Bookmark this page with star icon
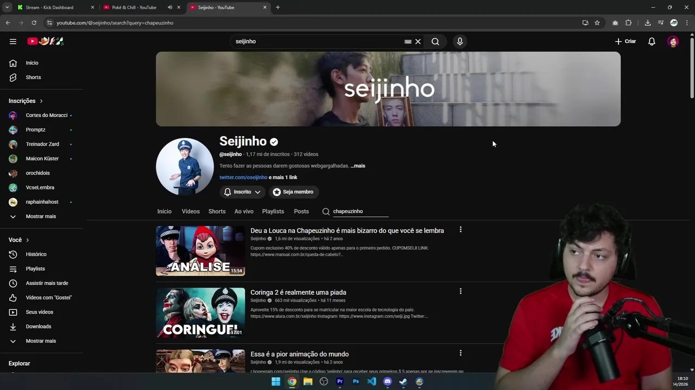 (597, 23)
